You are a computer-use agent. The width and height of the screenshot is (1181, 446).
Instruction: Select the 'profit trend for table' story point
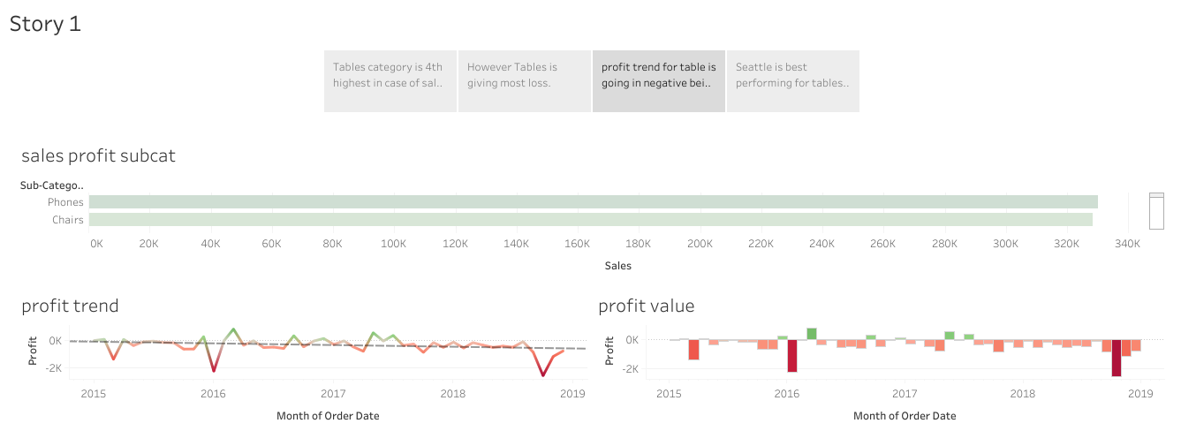(x=658, y=81)
